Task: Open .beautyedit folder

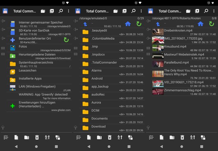Action: 112,32
